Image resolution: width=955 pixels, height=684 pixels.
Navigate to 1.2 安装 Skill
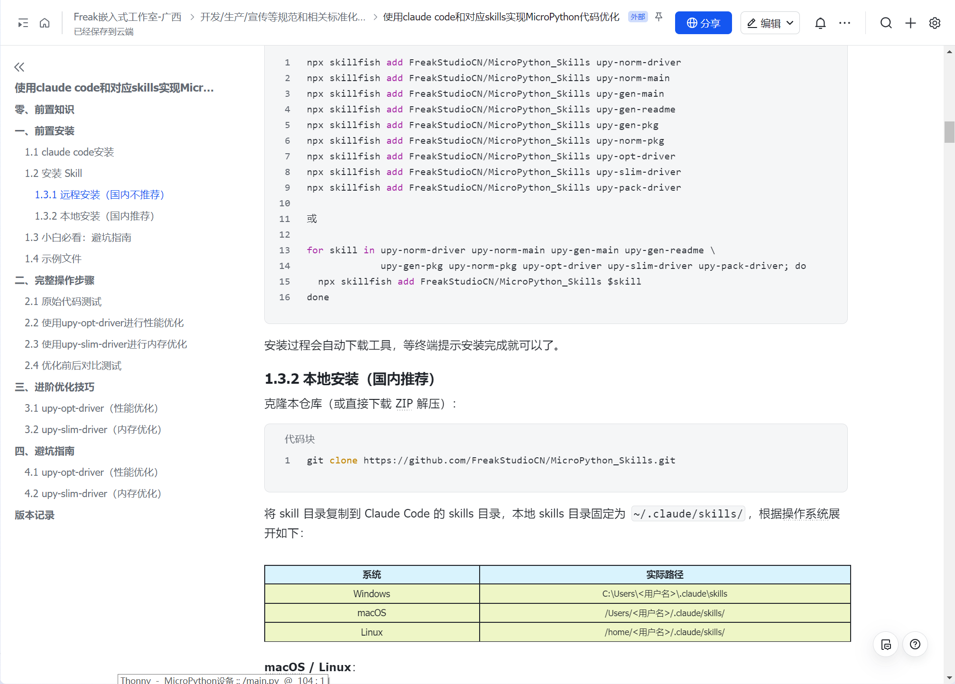53,174
